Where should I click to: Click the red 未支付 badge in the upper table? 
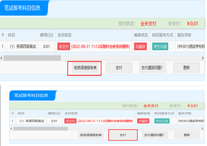(63, 47)
